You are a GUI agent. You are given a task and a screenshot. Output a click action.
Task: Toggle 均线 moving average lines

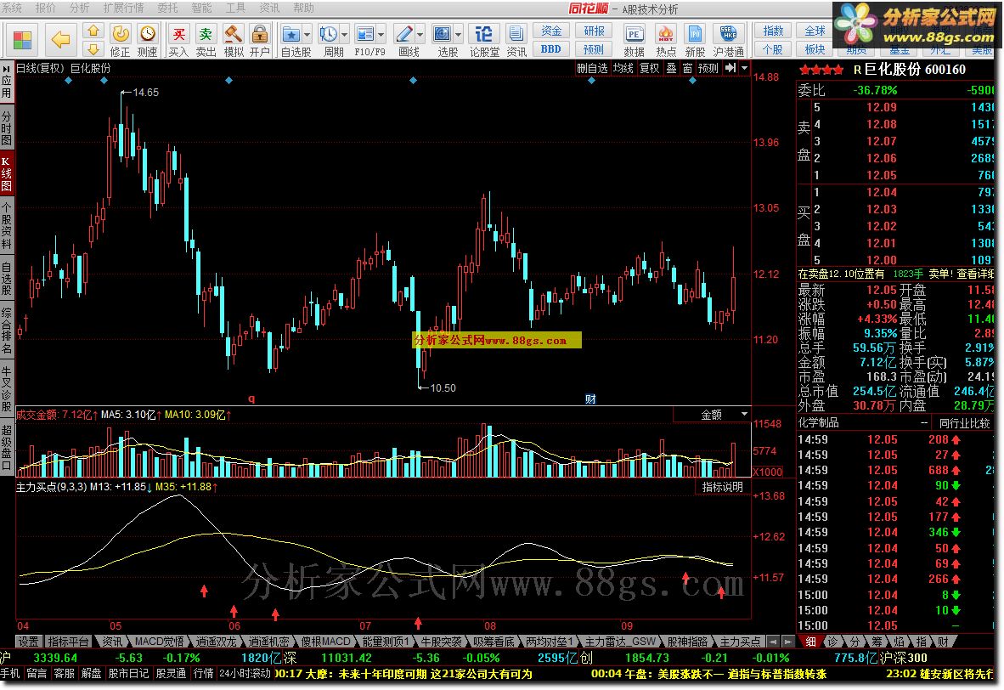[623, 68]
